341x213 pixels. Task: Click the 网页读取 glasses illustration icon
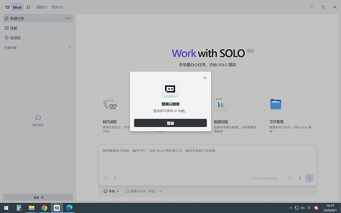pyautogui.click(x=110, y=104)
